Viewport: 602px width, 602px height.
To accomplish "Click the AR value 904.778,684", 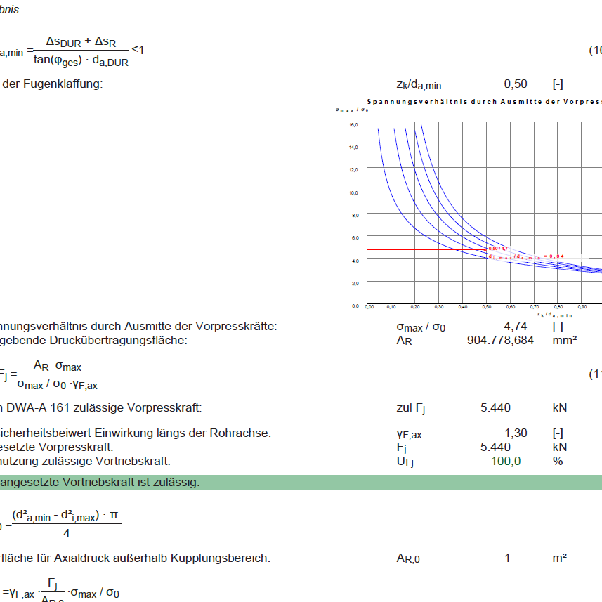I will coord(499,341).
